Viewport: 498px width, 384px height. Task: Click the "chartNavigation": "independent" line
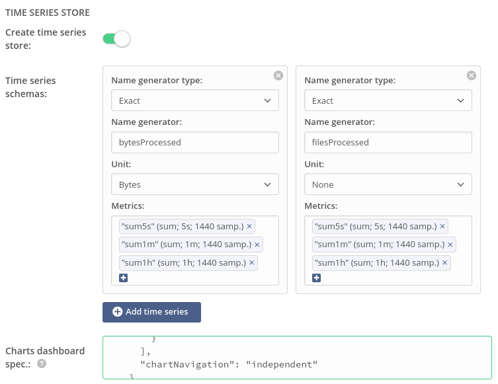[x=229, y=365]
